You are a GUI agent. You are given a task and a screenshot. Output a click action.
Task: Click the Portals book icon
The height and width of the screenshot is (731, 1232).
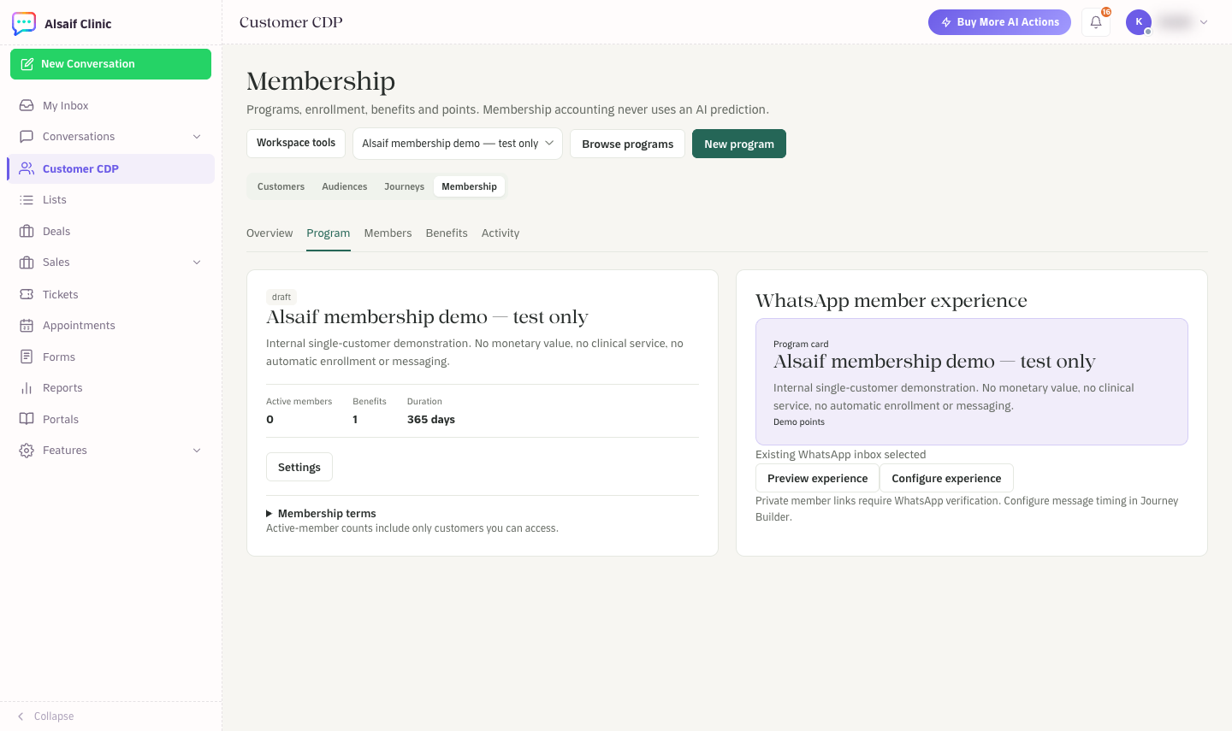(x=27, y=419)
